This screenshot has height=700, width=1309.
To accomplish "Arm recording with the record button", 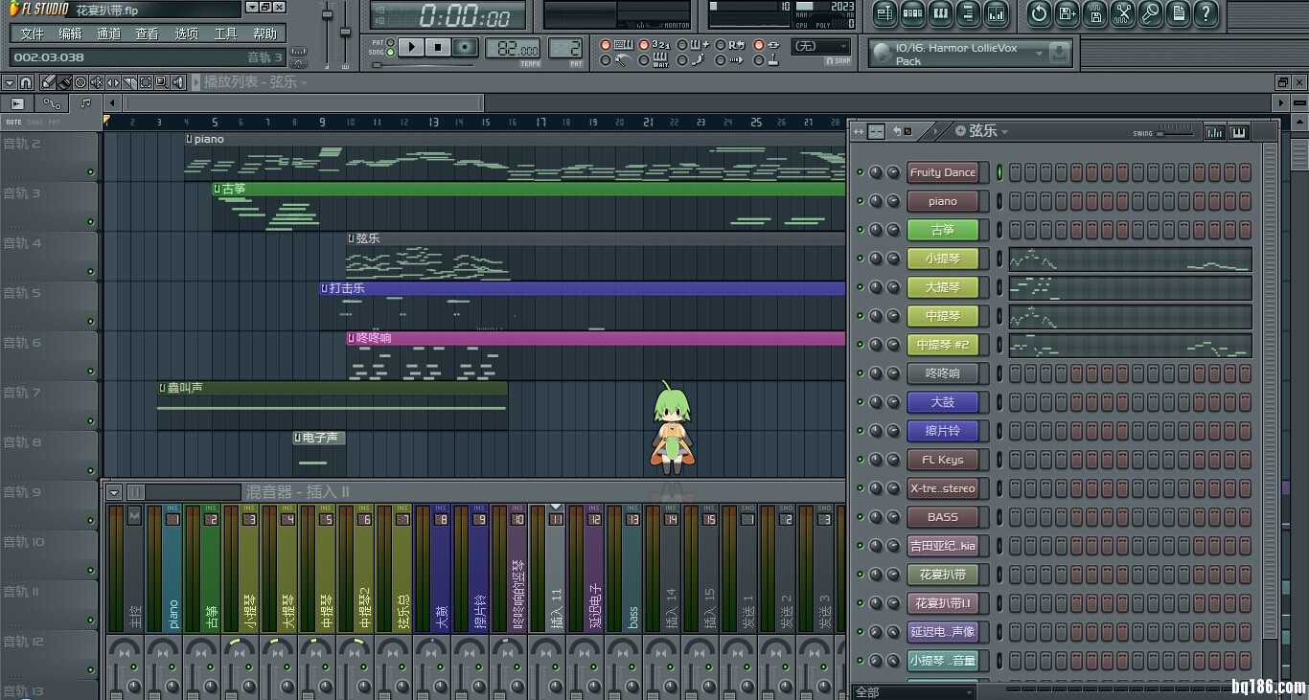I will [x=466, y=47].
